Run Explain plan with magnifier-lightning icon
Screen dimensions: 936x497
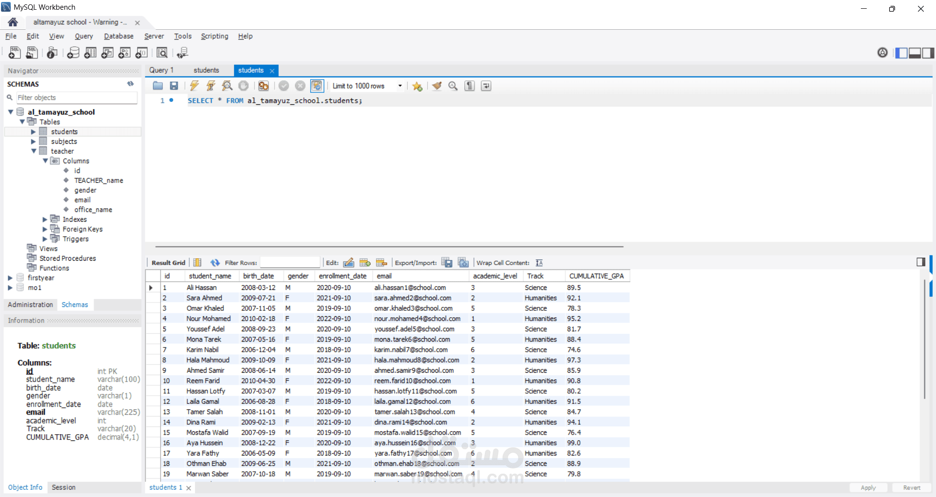227,86
